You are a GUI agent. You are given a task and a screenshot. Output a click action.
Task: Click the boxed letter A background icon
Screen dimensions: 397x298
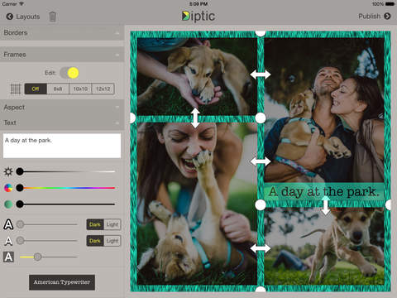pos(8,257)
